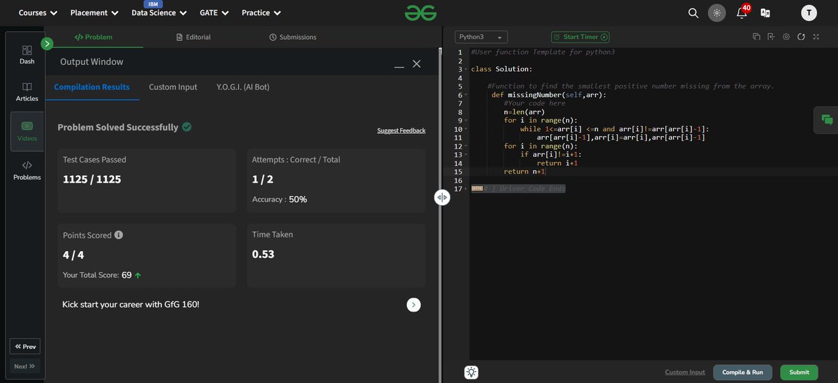The image size is (838, 383).
Task: Fold the while loop at line 10
Action: [465, 129]
